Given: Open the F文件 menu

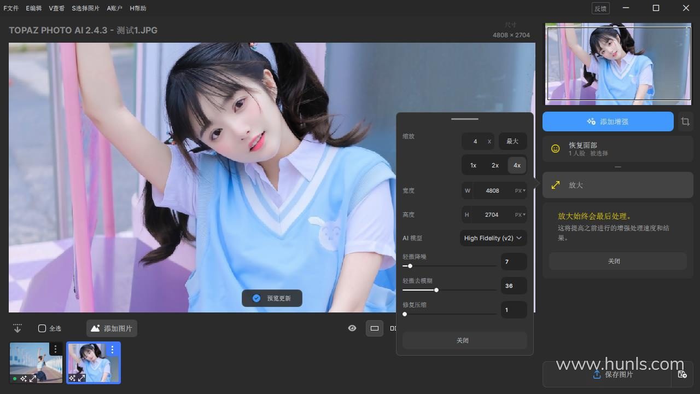Looking at the screenshot, I should pyautogui.click(x=11, y=8).
